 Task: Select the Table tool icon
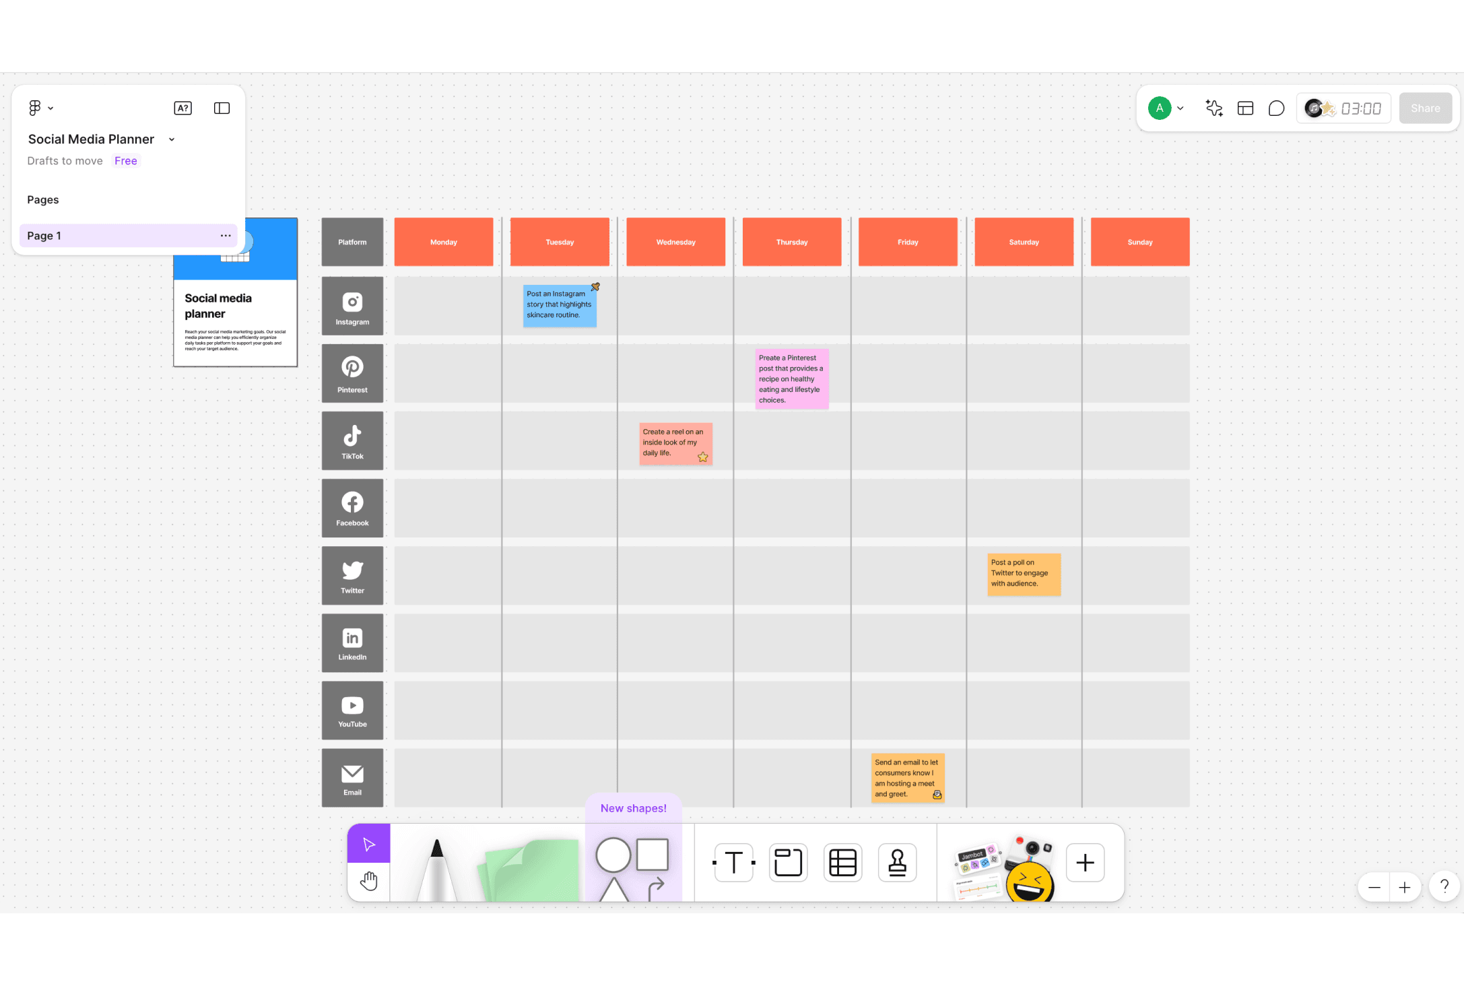click(842, 862)
